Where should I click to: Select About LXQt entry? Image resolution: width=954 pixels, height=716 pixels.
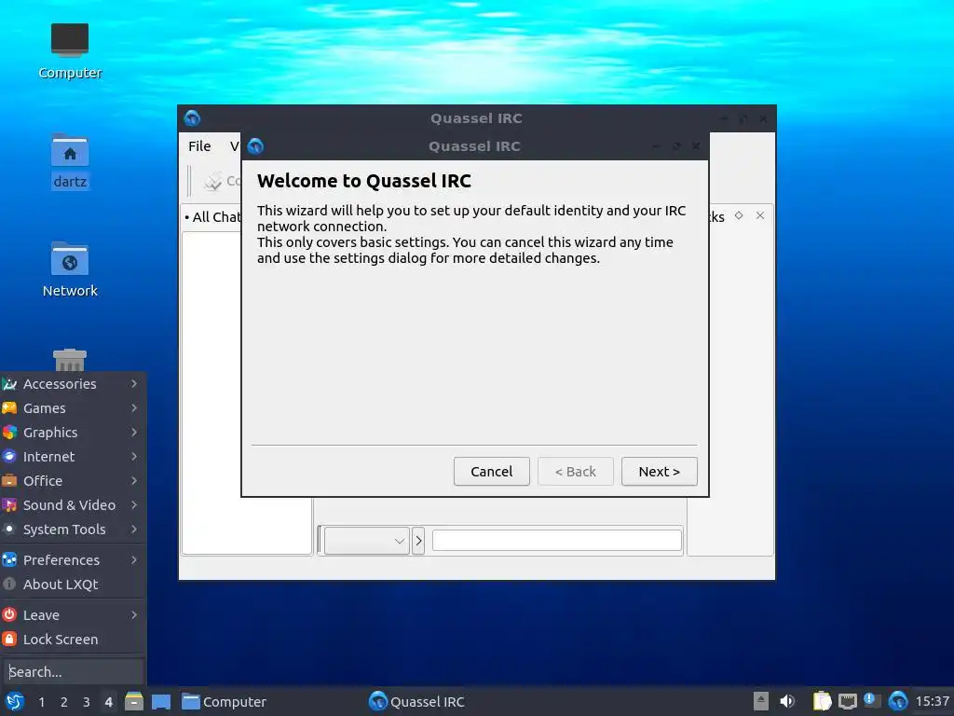tap(72, 584)
